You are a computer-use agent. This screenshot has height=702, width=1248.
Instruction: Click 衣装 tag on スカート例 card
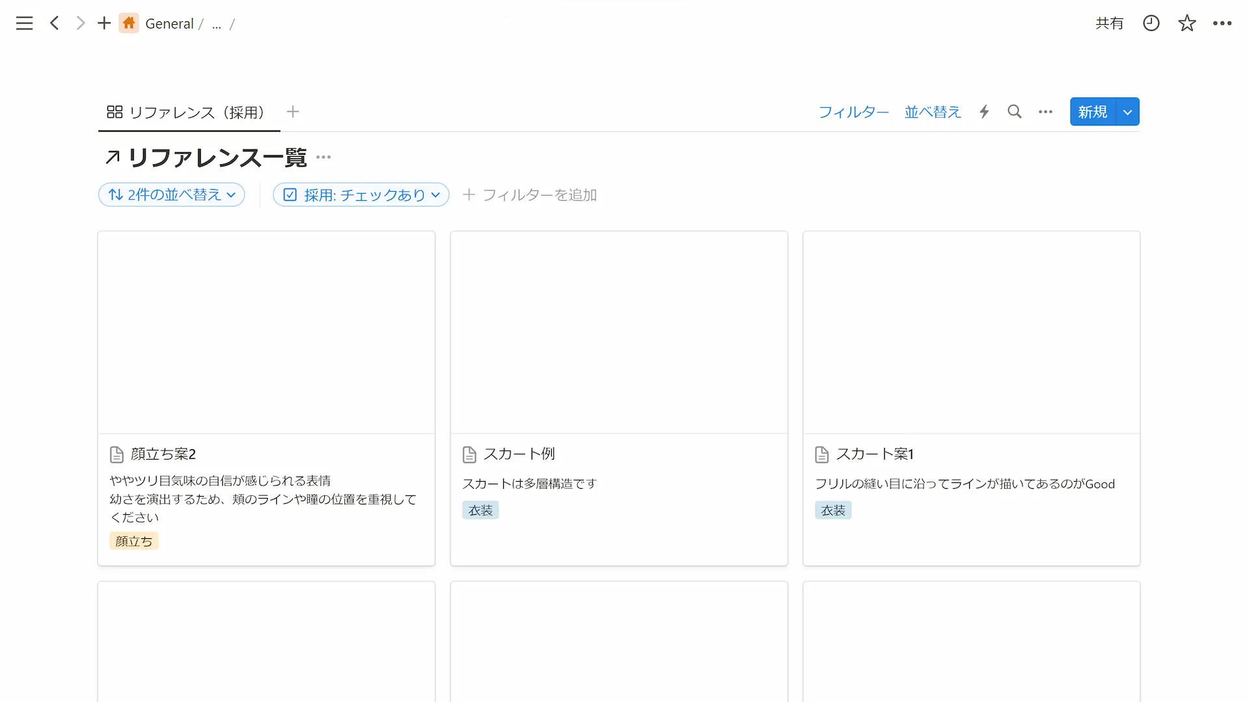point(481,510)
